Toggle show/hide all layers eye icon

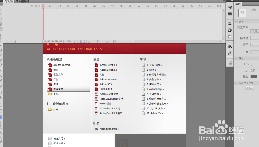tap(32, 6)
